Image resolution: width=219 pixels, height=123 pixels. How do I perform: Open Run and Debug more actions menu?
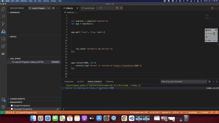coord(57,8)
